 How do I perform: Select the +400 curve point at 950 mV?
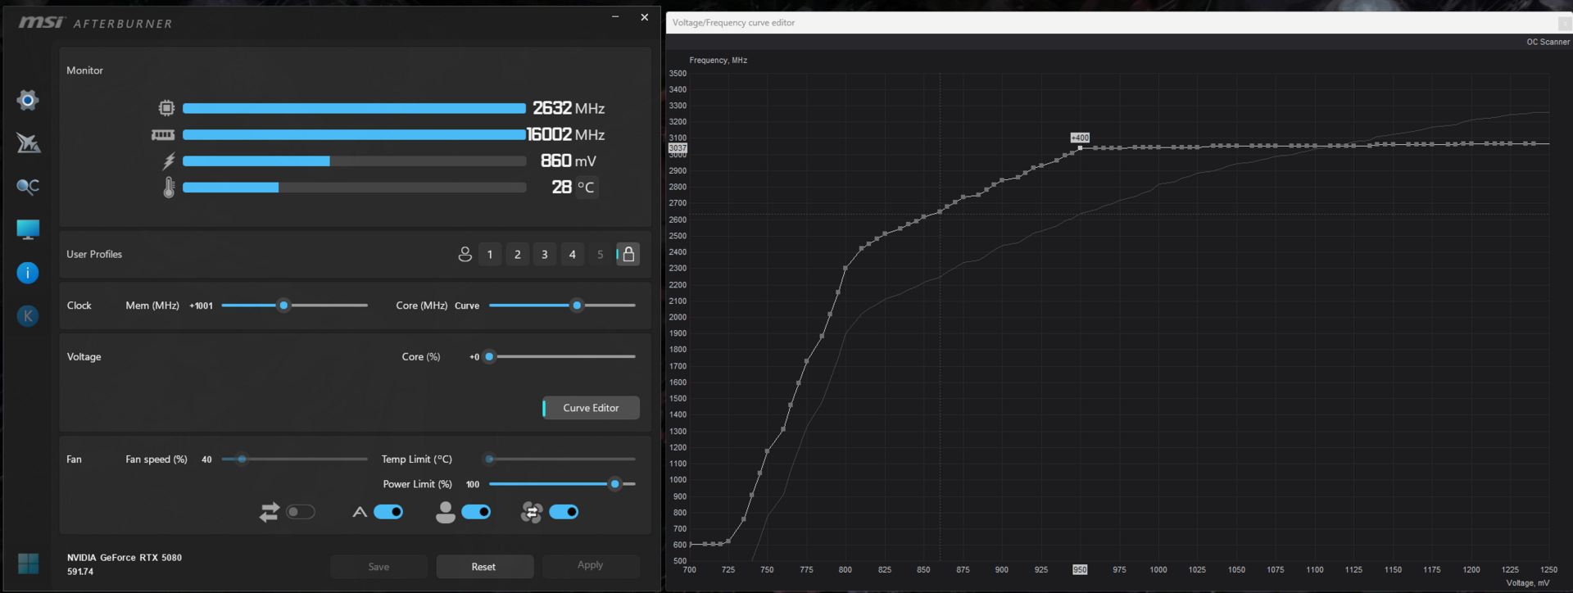[1080, 147]
